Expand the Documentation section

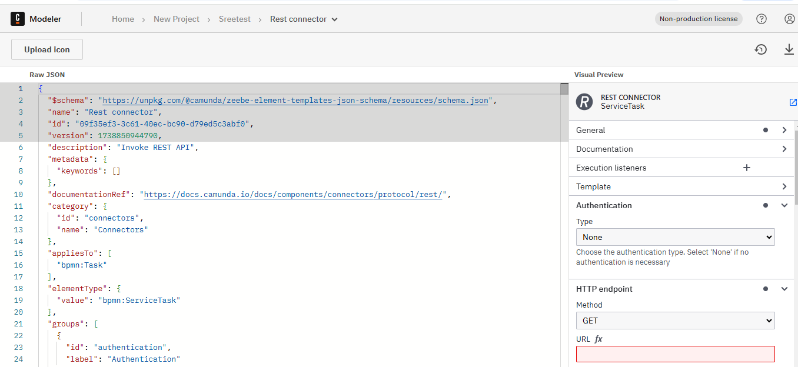pyautogui.click(x=681, y=149)
